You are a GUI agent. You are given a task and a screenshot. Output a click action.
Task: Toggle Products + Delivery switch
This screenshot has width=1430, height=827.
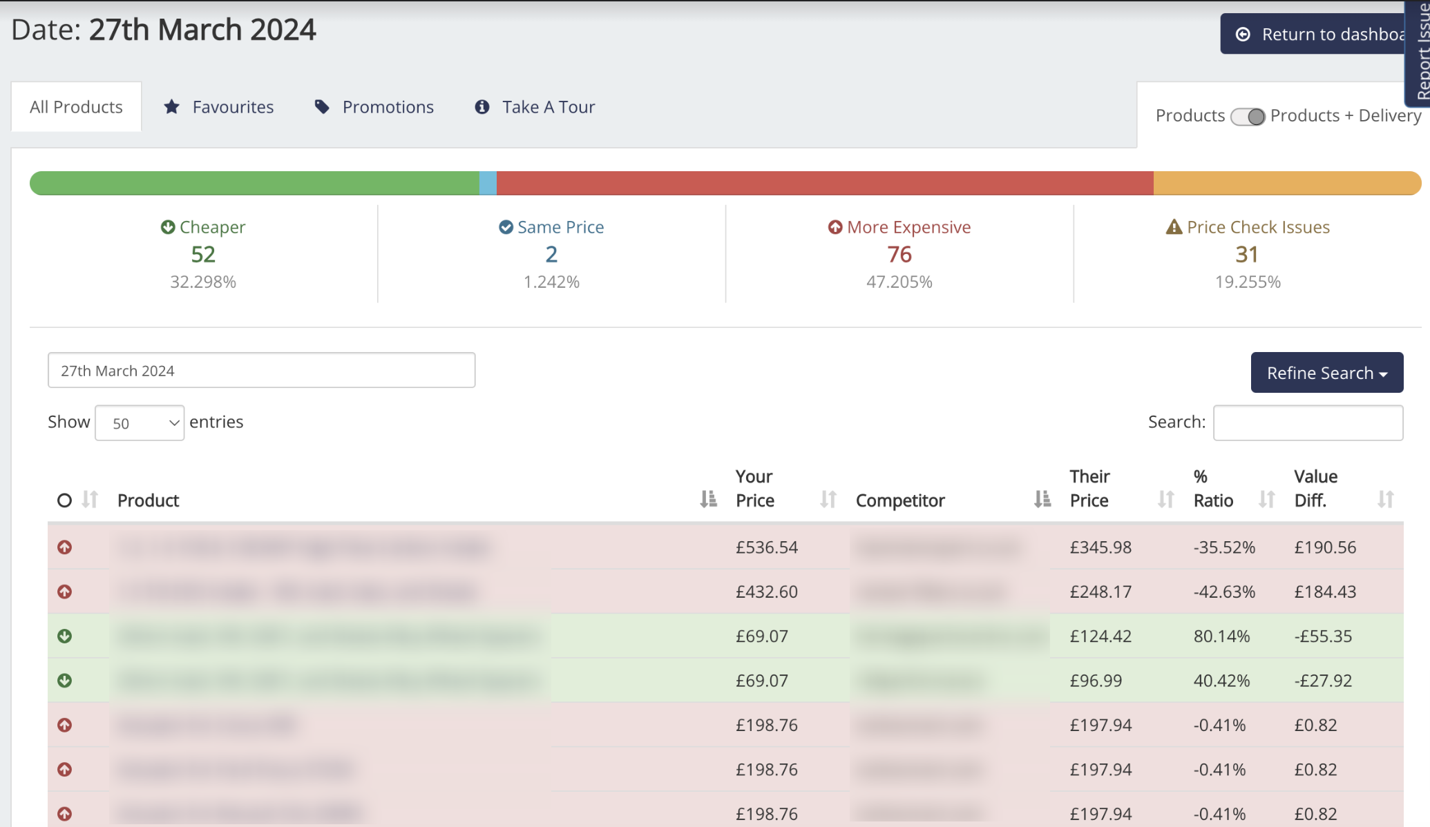tap(1248, 117)
